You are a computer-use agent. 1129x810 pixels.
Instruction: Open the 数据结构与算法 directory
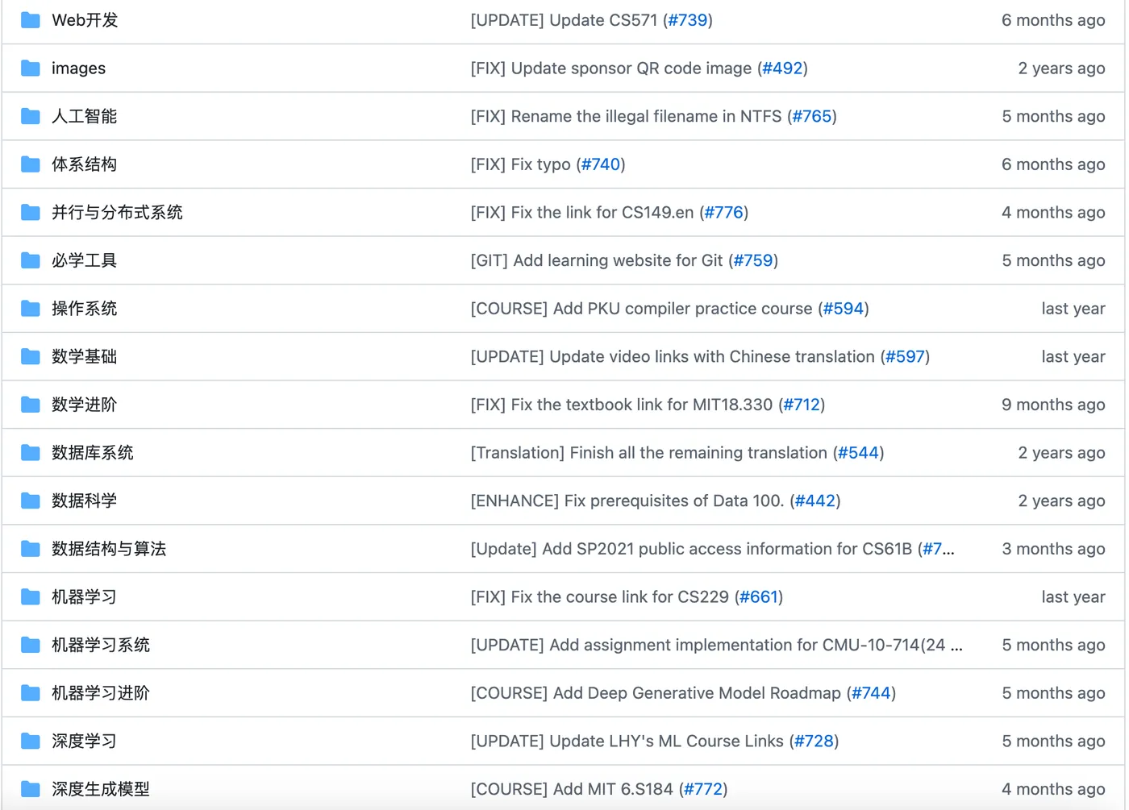(109, 548)
